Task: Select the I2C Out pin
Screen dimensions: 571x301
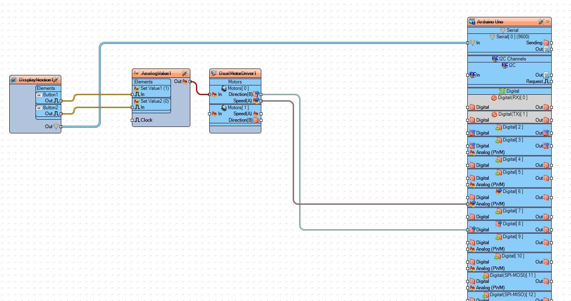Action: click(552, 75)
